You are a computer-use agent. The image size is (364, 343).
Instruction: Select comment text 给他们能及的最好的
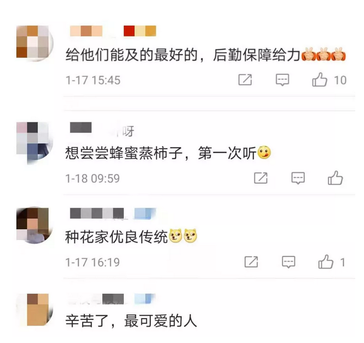pos(131,55)
